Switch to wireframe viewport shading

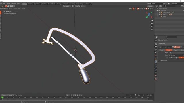(x=145, y=9)
